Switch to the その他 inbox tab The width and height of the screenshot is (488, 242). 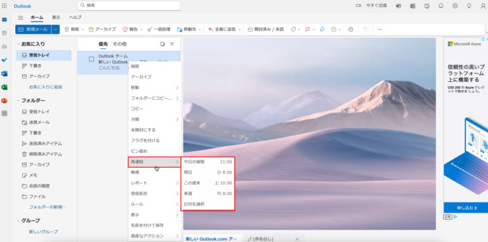point(119,44)
